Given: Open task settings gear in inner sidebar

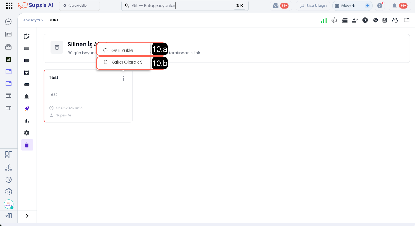Looking at the screenshot, I should [x=27, y=133].
